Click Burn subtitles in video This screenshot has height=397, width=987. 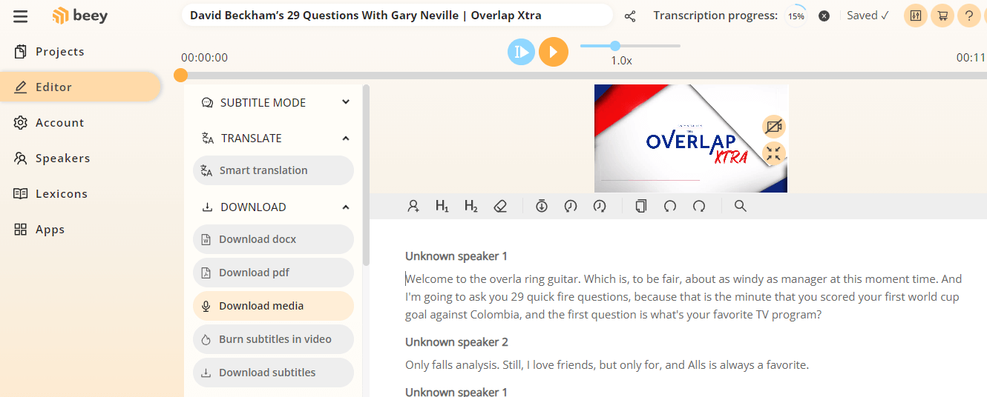273,339
